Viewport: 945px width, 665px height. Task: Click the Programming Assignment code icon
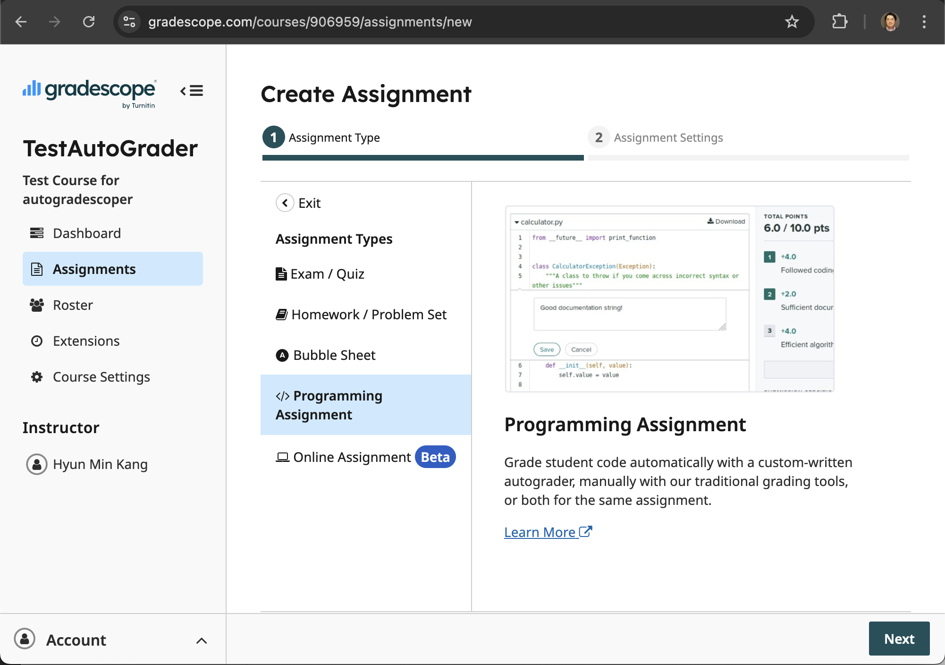point(283,396)
